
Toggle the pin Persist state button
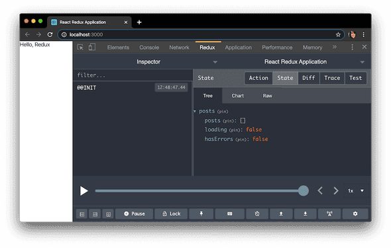click(x=201, y=214)
